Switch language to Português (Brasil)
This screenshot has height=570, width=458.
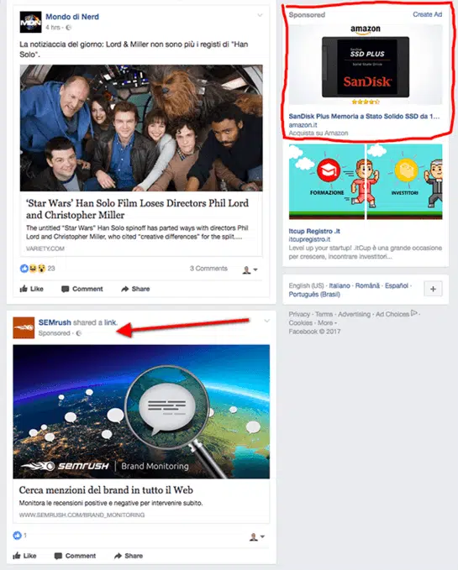click(x=314, y=295)
